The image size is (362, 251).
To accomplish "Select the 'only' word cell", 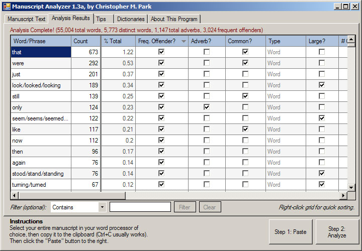I will [x=41, y=107].
